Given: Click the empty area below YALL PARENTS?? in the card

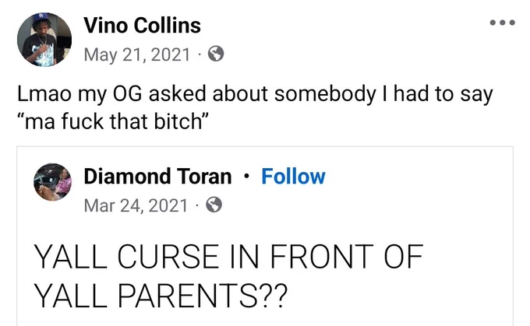Looking at the screenshot, I should click(265, 318).
